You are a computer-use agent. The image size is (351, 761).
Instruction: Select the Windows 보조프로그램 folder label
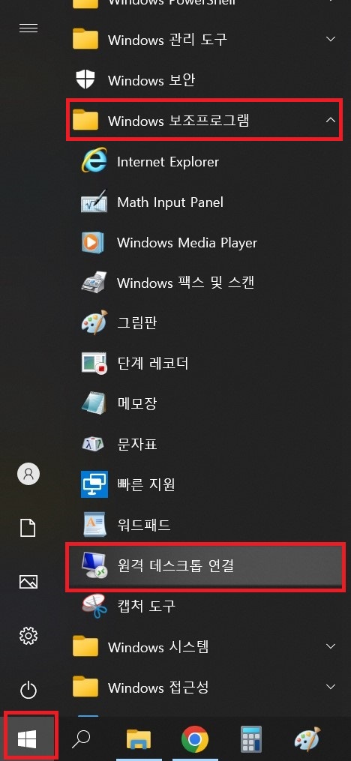pyautogui.click(x=178, y=121)
